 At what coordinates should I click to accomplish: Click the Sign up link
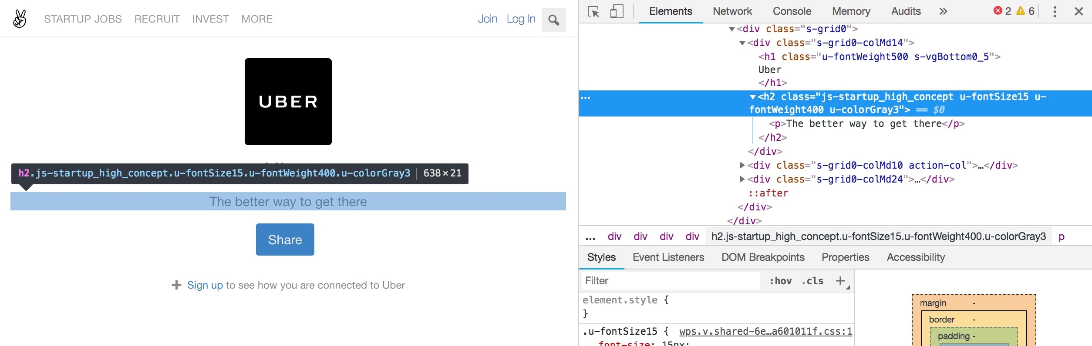(x=205, y=285)
